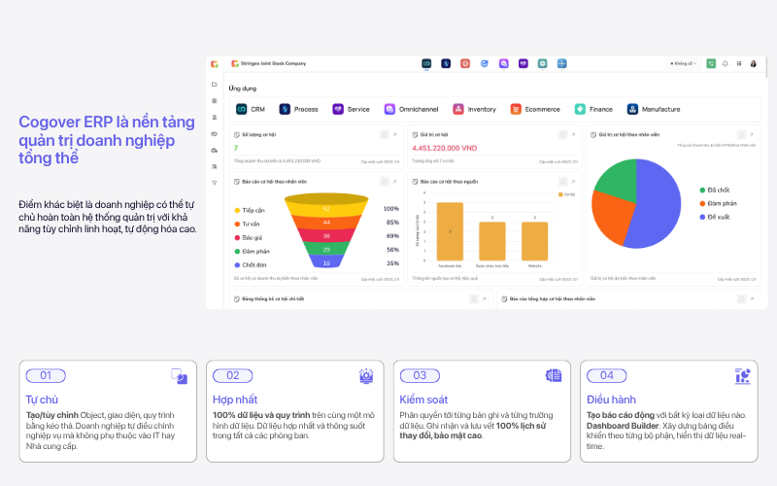Click the notification bell icon

click(725, 64)
